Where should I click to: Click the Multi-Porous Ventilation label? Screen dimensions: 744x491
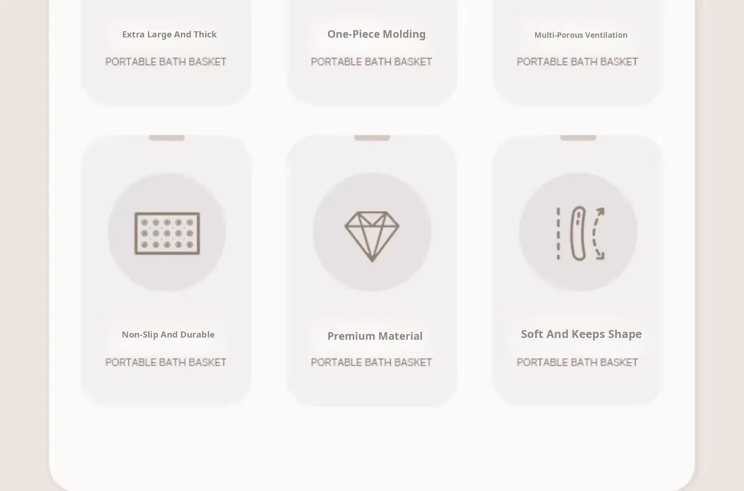click(x=581, y=35)
